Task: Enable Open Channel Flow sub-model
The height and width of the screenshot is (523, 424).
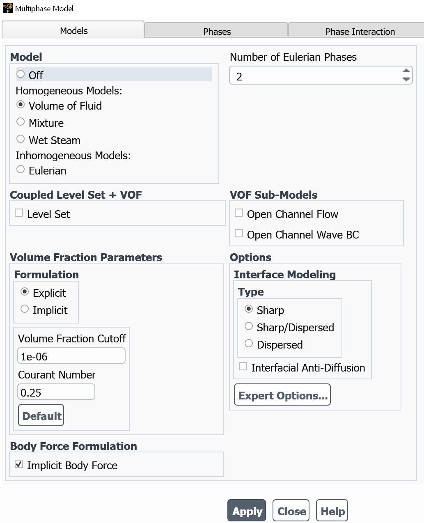Action: [x=239, y=213]
